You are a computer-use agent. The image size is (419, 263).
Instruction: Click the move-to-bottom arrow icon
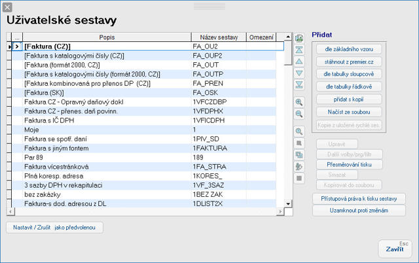pyautogui.click(x=299, y=84)
